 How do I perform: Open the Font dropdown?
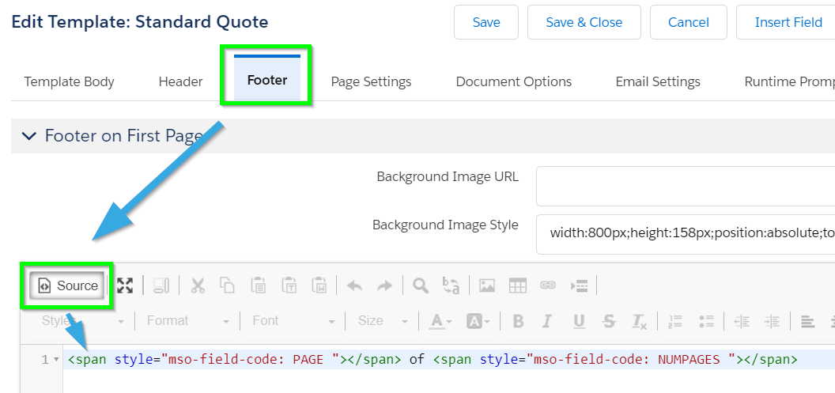tap(293, 321)
